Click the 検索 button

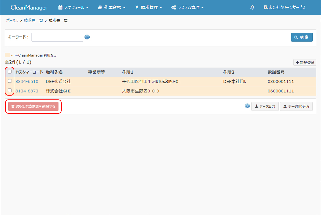[x=302, y=37]
